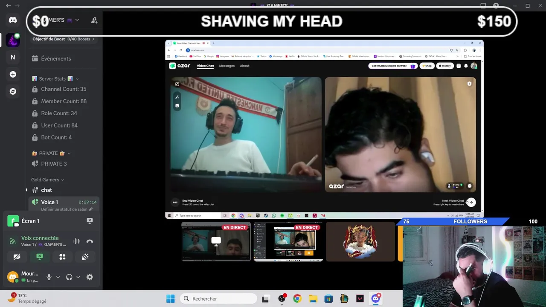Select the second EN DIRECT stream thumbnail

(288, 241)
